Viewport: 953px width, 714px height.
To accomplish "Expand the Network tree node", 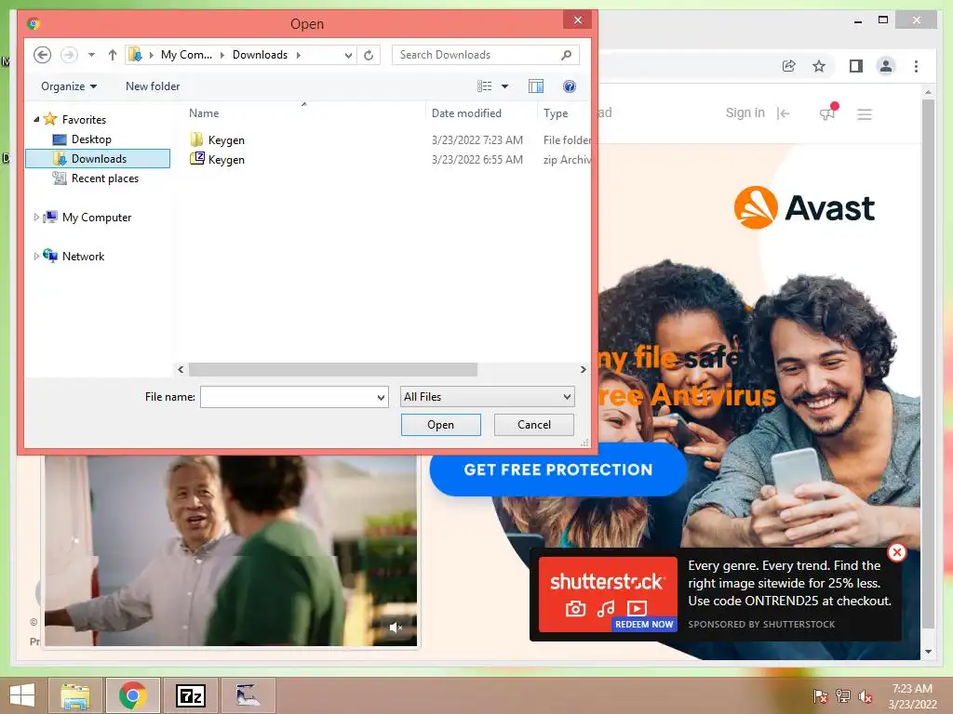I will click(x=36, y=256).
